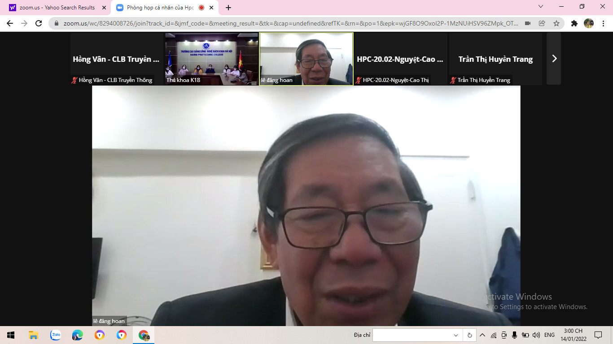
Task: Open the tab search dropdown chevron
Action: click(541, 7)
